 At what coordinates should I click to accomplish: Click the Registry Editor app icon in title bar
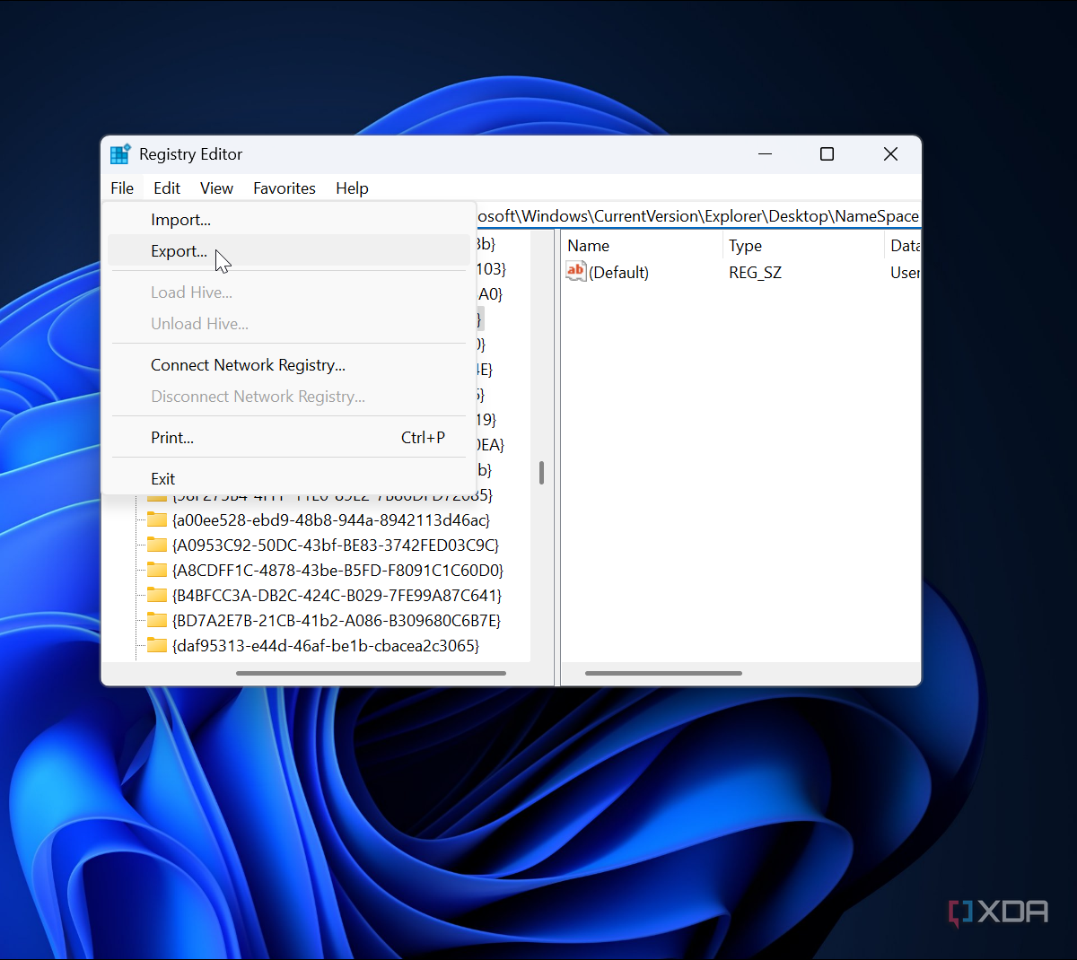120,154
